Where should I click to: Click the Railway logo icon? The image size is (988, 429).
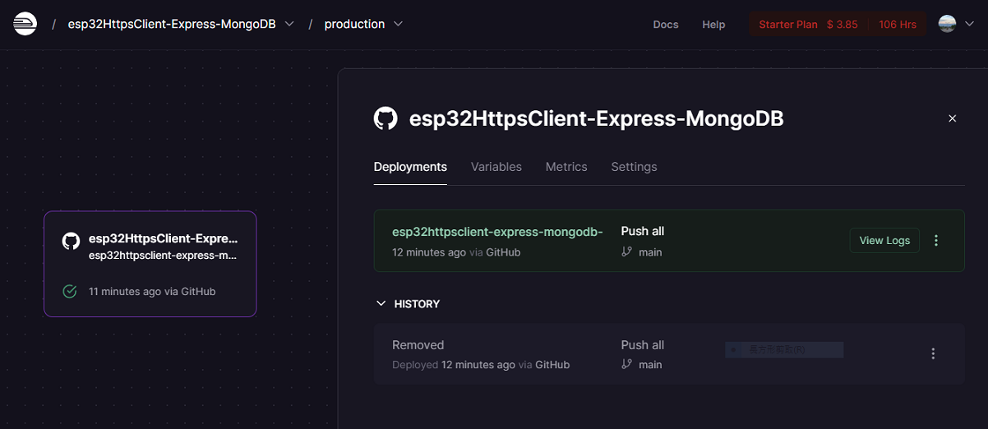[25, 24]
